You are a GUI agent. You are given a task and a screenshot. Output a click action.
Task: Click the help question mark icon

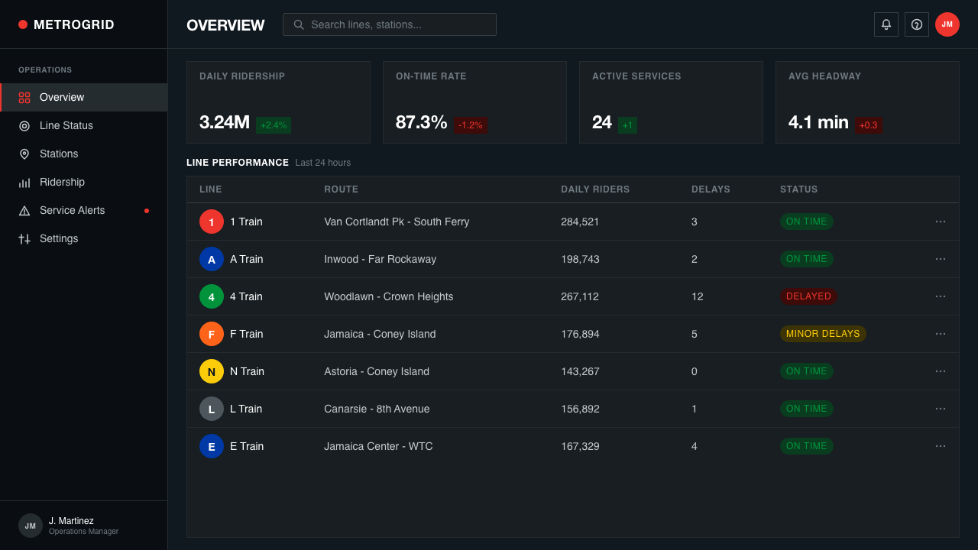coord(917,24)
